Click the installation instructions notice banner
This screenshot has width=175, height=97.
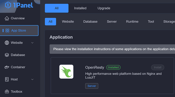(112, 49)
